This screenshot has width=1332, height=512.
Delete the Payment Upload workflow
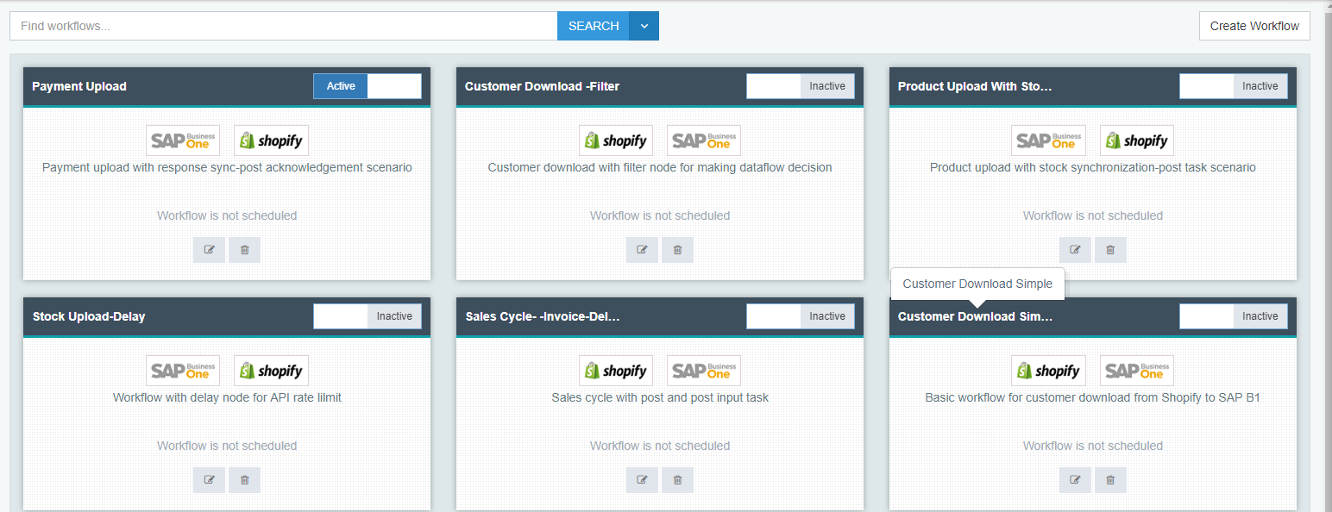click(244, 250)
